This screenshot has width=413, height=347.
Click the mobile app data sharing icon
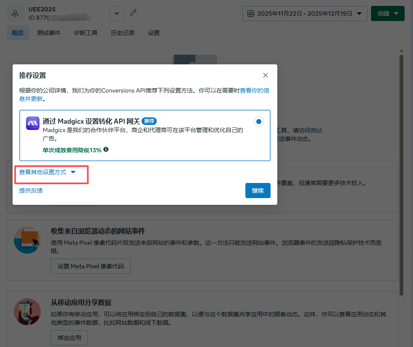coord(27,312)
